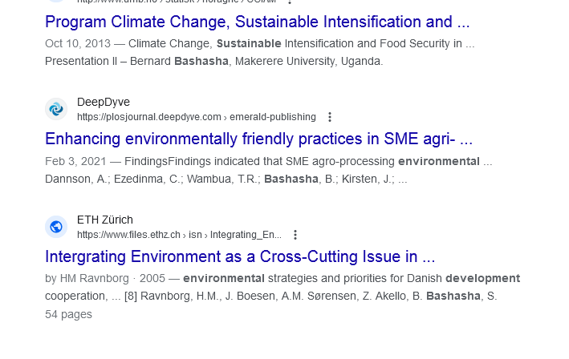Open "Intergrating Environment as a Cross-Cutting Issue" result
Viewport: 569px width, 359px height.
[240, 257]
